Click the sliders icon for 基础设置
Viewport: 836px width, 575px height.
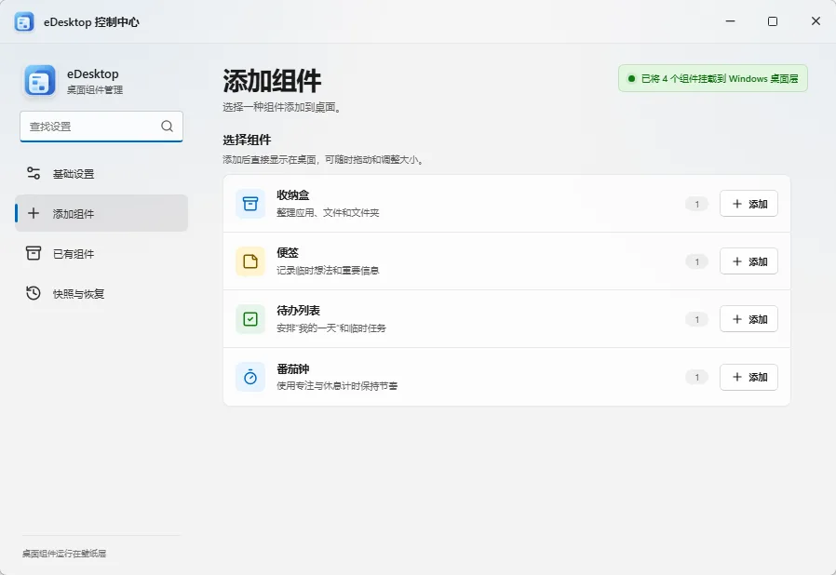point(34,173)
